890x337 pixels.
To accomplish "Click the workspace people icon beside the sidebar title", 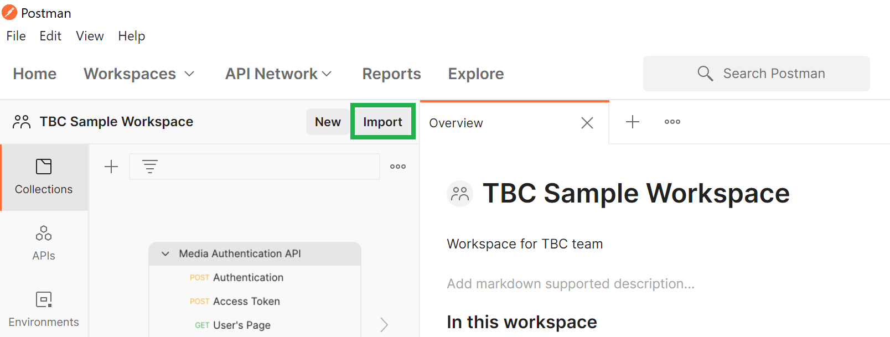I will click(22, 122).
